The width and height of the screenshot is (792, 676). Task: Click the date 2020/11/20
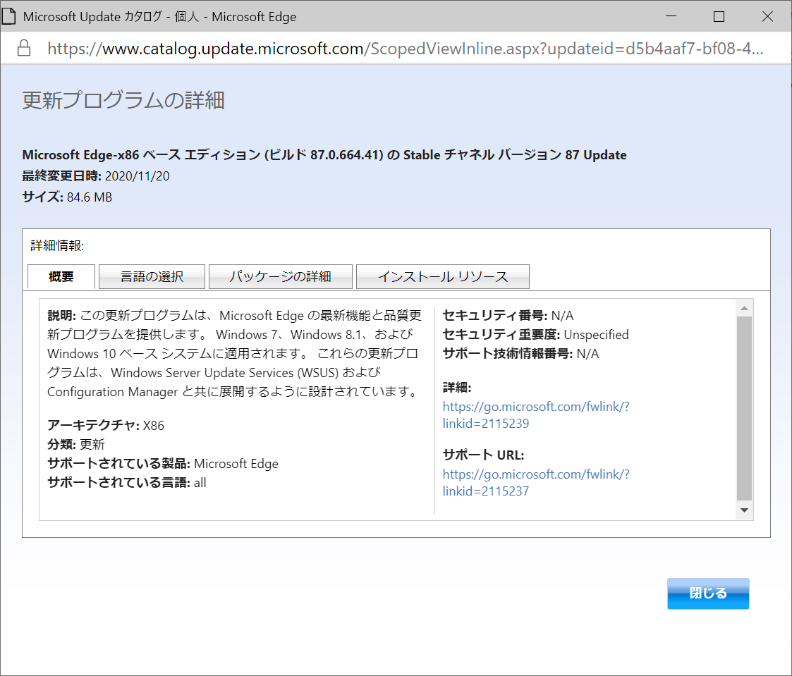(x=138, y=176)
